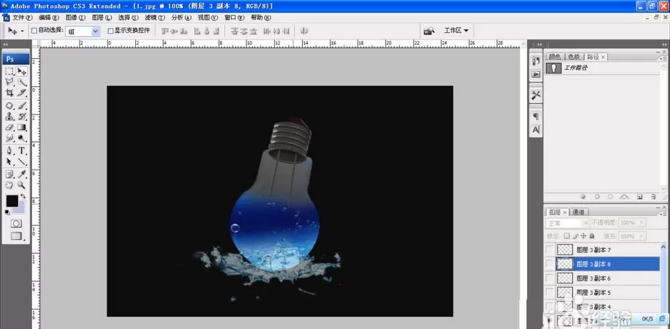Screen dimensions: 670x329
Task: Open the 工作区 workspace dropdown
Action: [456, 31]
